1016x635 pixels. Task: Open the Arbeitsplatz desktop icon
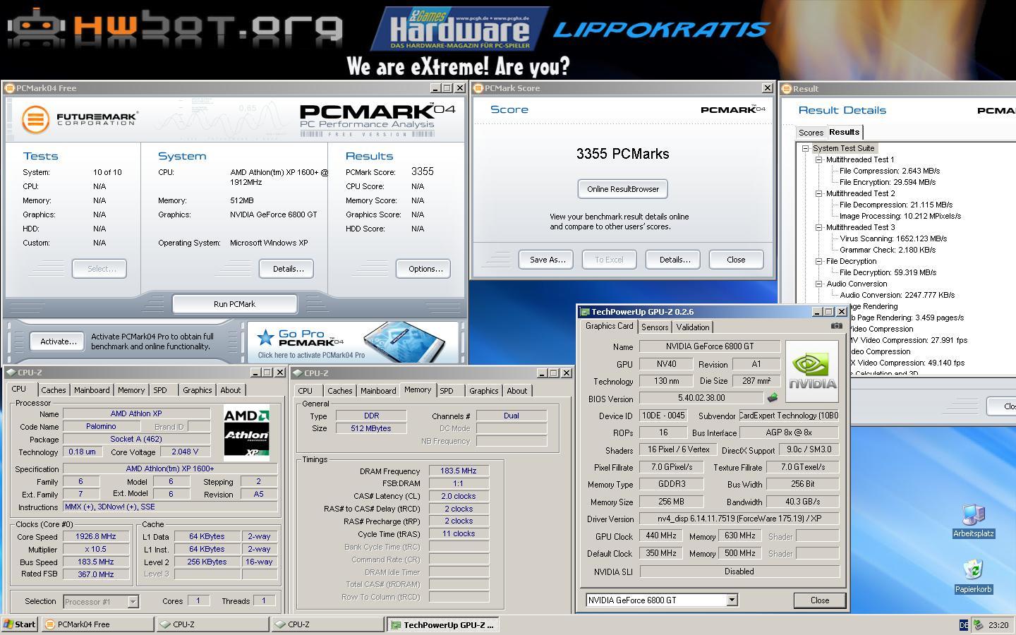(x=974, y=521)
